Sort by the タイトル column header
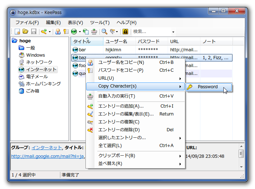The width and height of the screenshot is (255, 189). coord(87,41)
